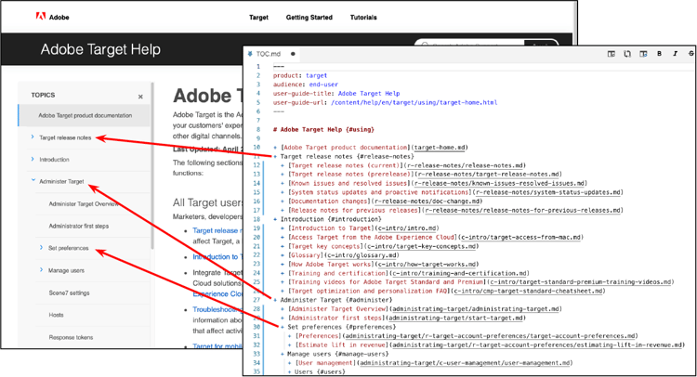
Task: Click the 'product: target' front matter line
Action: [300, 75]
